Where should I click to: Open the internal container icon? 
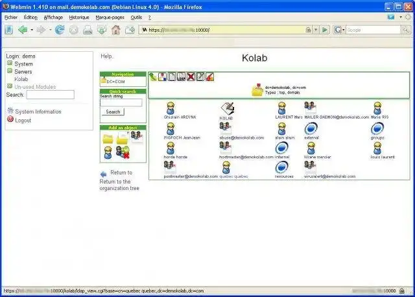281,148
